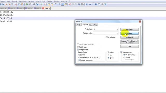Open the Plugins menu
The image size is (166, 93).
pos(57,1)
